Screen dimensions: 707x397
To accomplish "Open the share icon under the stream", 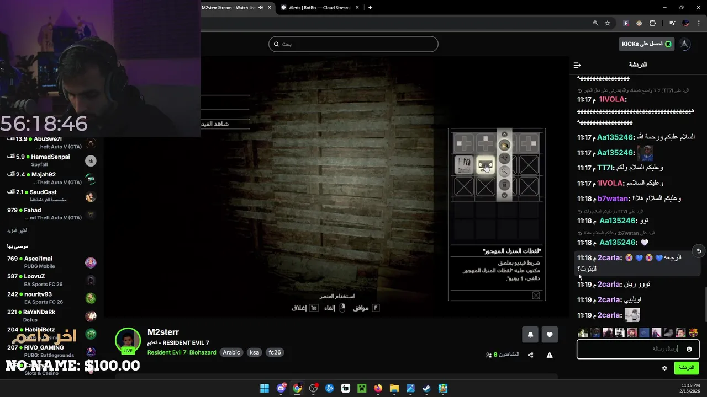I will point(530,355).
